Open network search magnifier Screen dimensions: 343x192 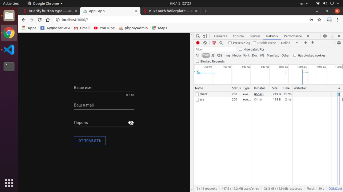click(221, 43)
